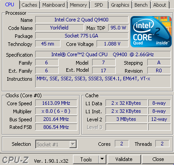Screen dimensions: 174x165
Task: Click the CPU-Z logo text
Action: [x=16, y=160]
